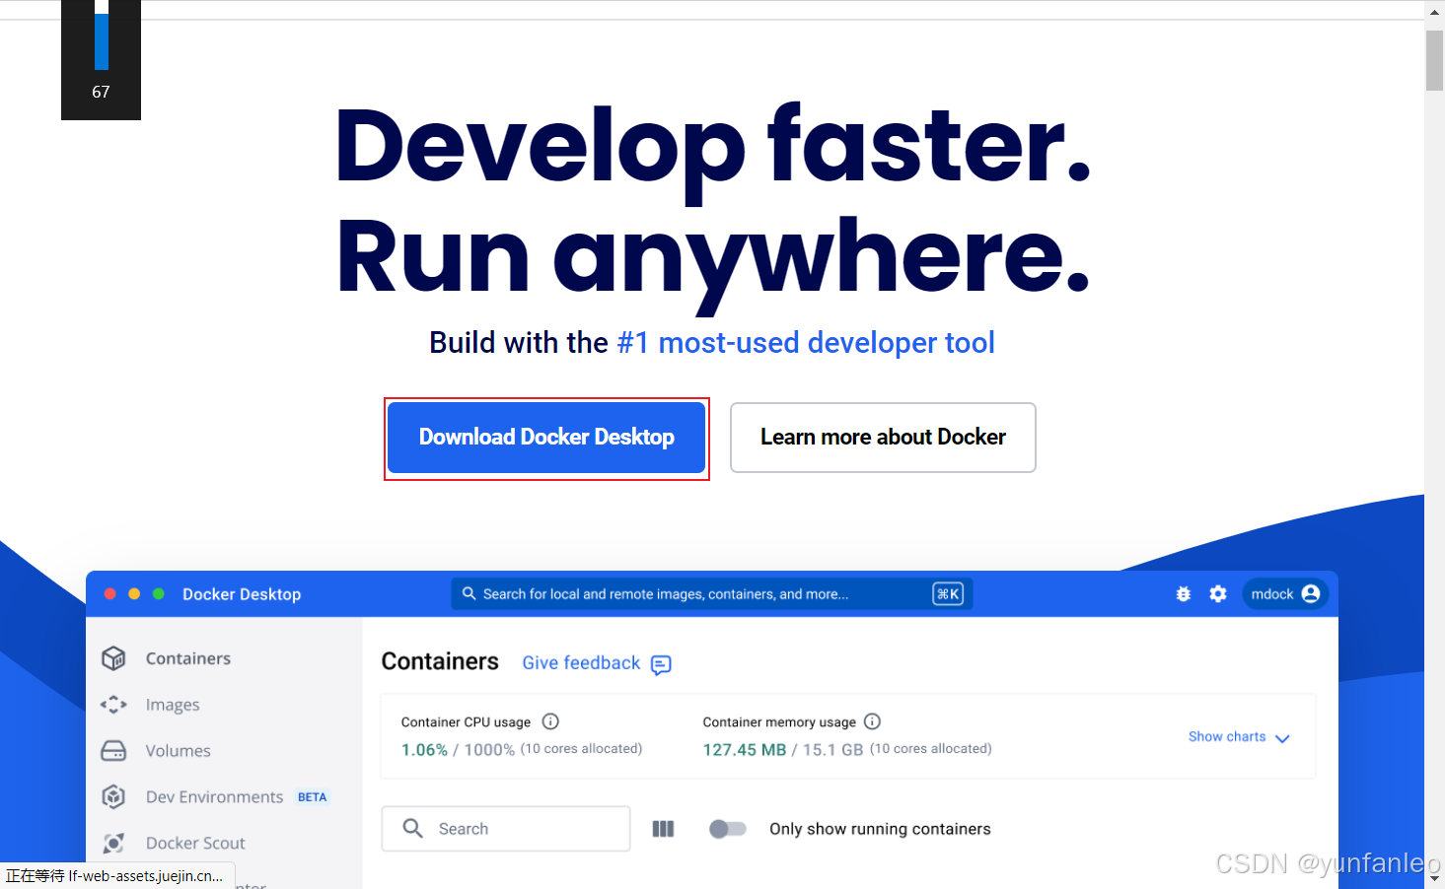Click the scrollbar down arrow
This screenshot has width=1445, height=889.
point(1434,878)
